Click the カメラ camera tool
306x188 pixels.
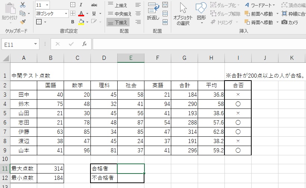click(290, 22)
